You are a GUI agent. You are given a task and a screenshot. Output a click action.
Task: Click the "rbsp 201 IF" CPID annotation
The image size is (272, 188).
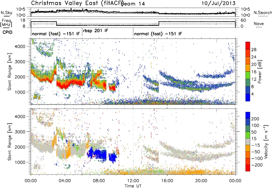coord(96,31)
